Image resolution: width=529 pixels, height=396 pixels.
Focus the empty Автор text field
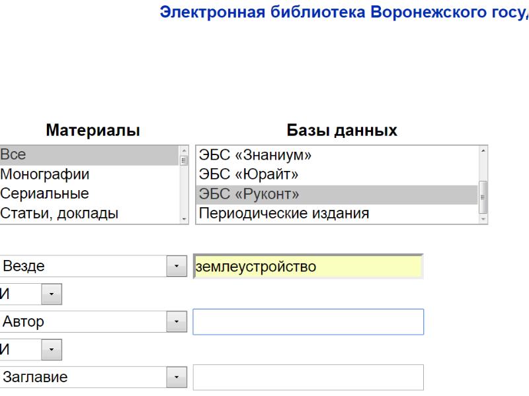(x=307, y=322)
